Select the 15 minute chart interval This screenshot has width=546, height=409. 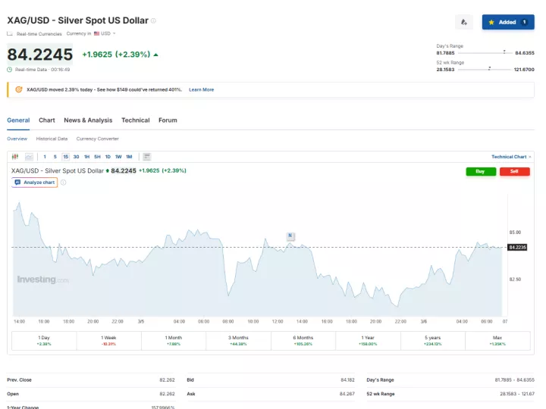point(65,156)
